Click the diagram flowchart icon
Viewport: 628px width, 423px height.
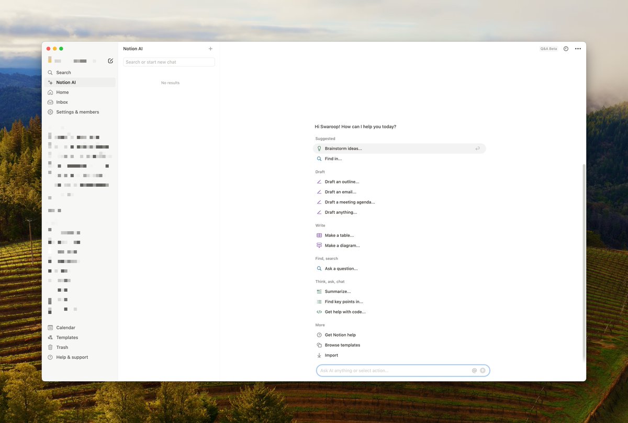pos(319,246)
